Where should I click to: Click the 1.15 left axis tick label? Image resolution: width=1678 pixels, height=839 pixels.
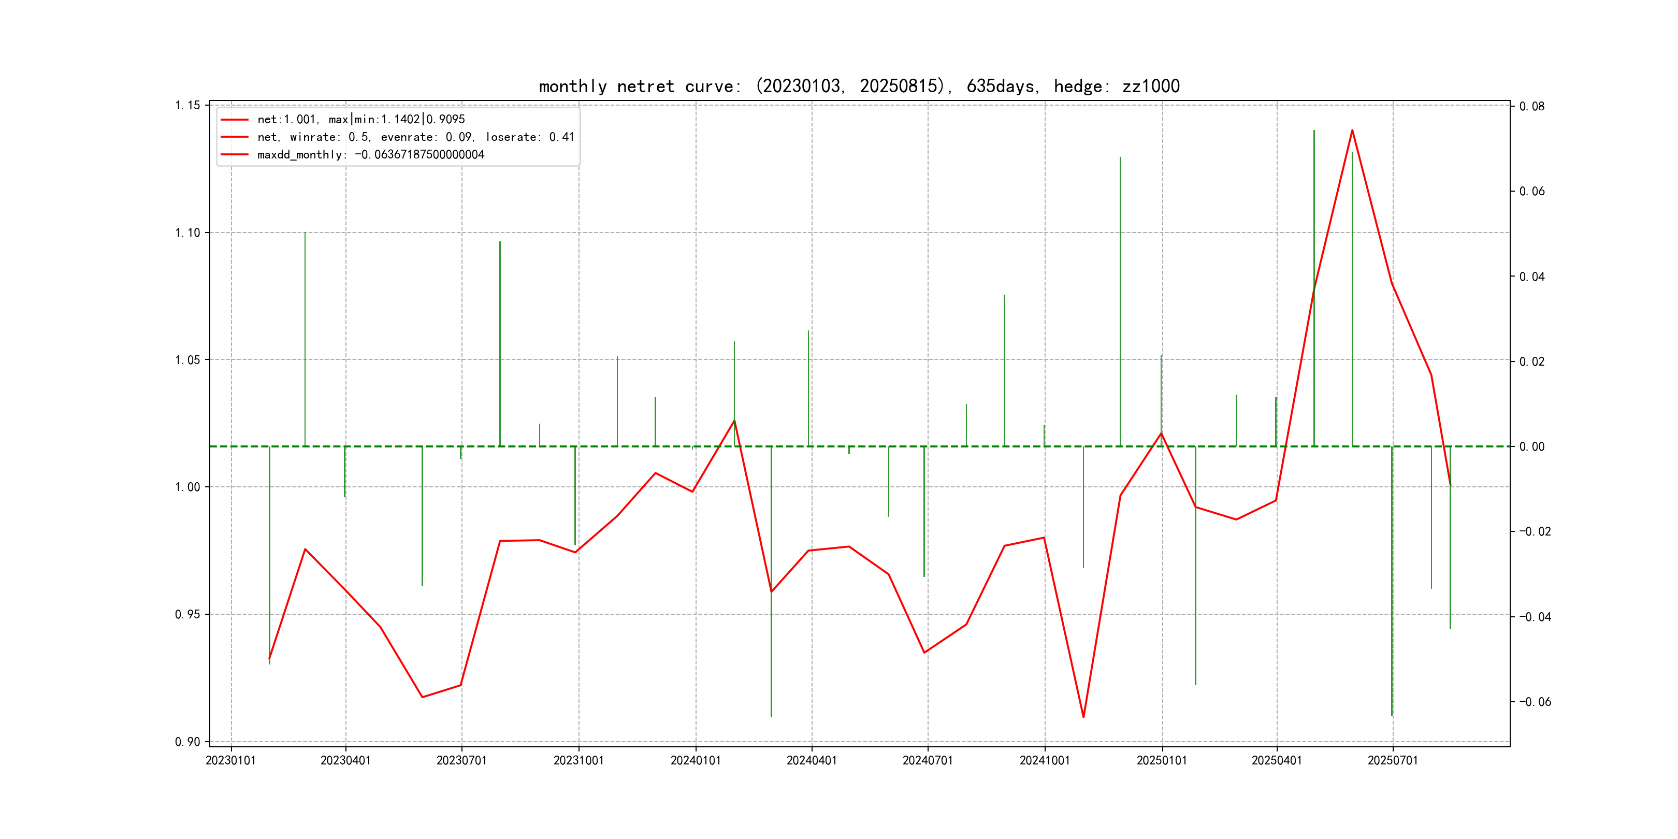pyautogui.click(x=187, y=106)
